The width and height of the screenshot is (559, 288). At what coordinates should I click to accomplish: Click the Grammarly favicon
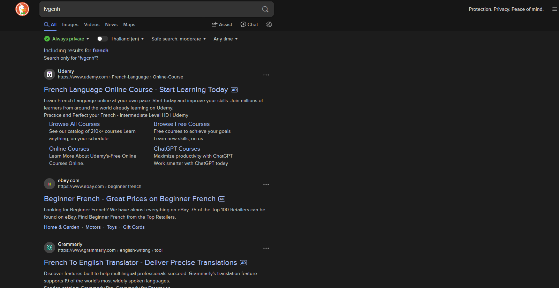50,248
